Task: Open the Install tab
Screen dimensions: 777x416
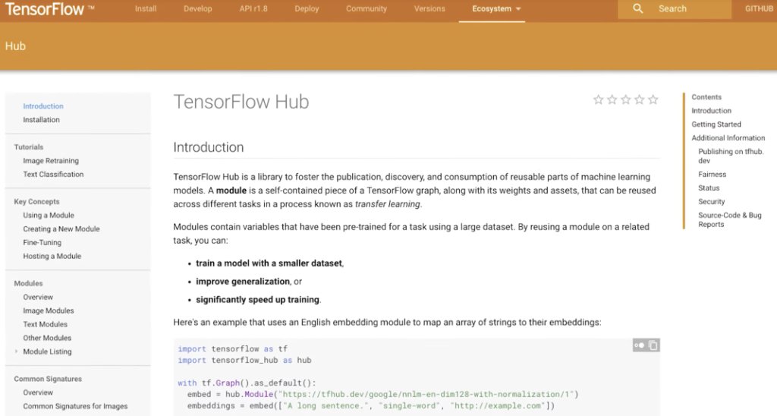Action: [x=146, y=8]
